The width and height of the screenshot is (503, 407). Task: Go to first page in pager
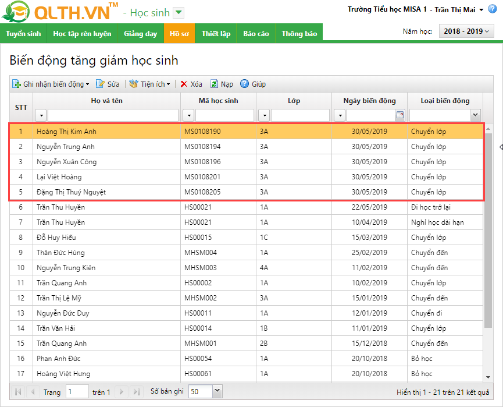[18, 392]
